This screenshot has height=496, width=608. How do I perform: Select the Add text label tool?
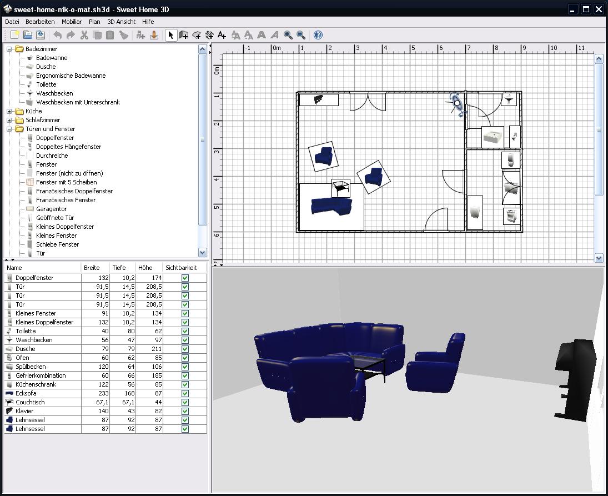coord(222,35)
